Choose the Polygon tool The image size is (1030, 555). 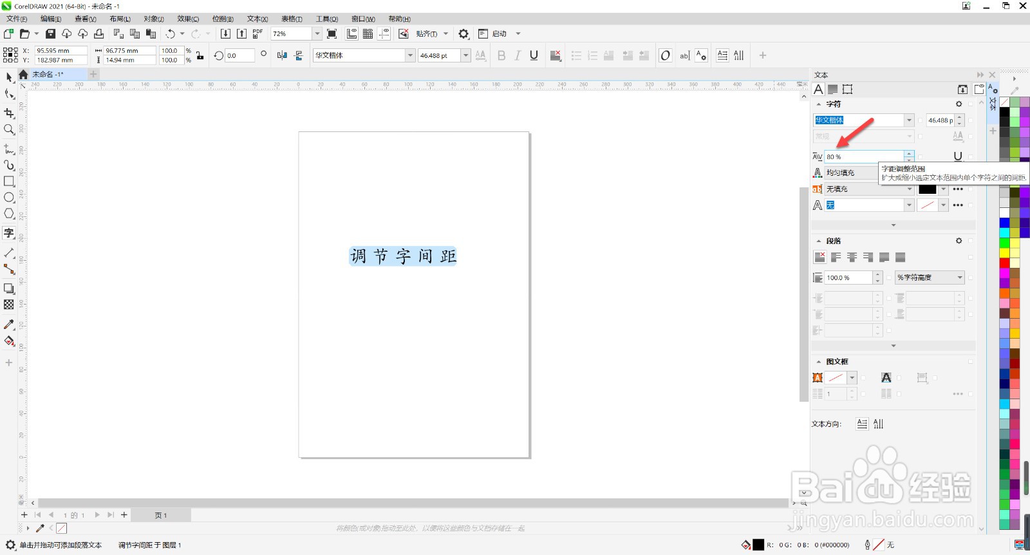click(9, 214)
